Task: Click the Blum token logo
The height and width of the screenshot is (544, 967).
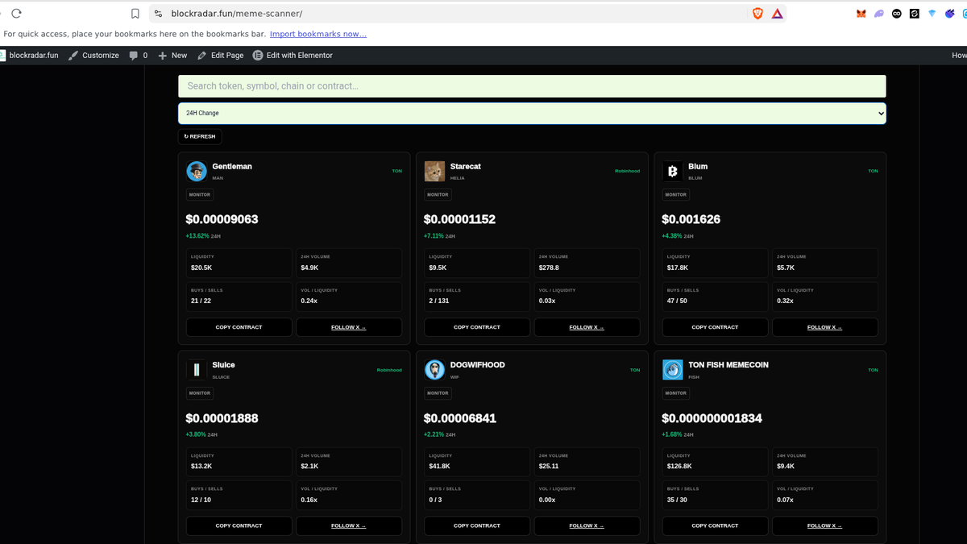Action: 673,171
